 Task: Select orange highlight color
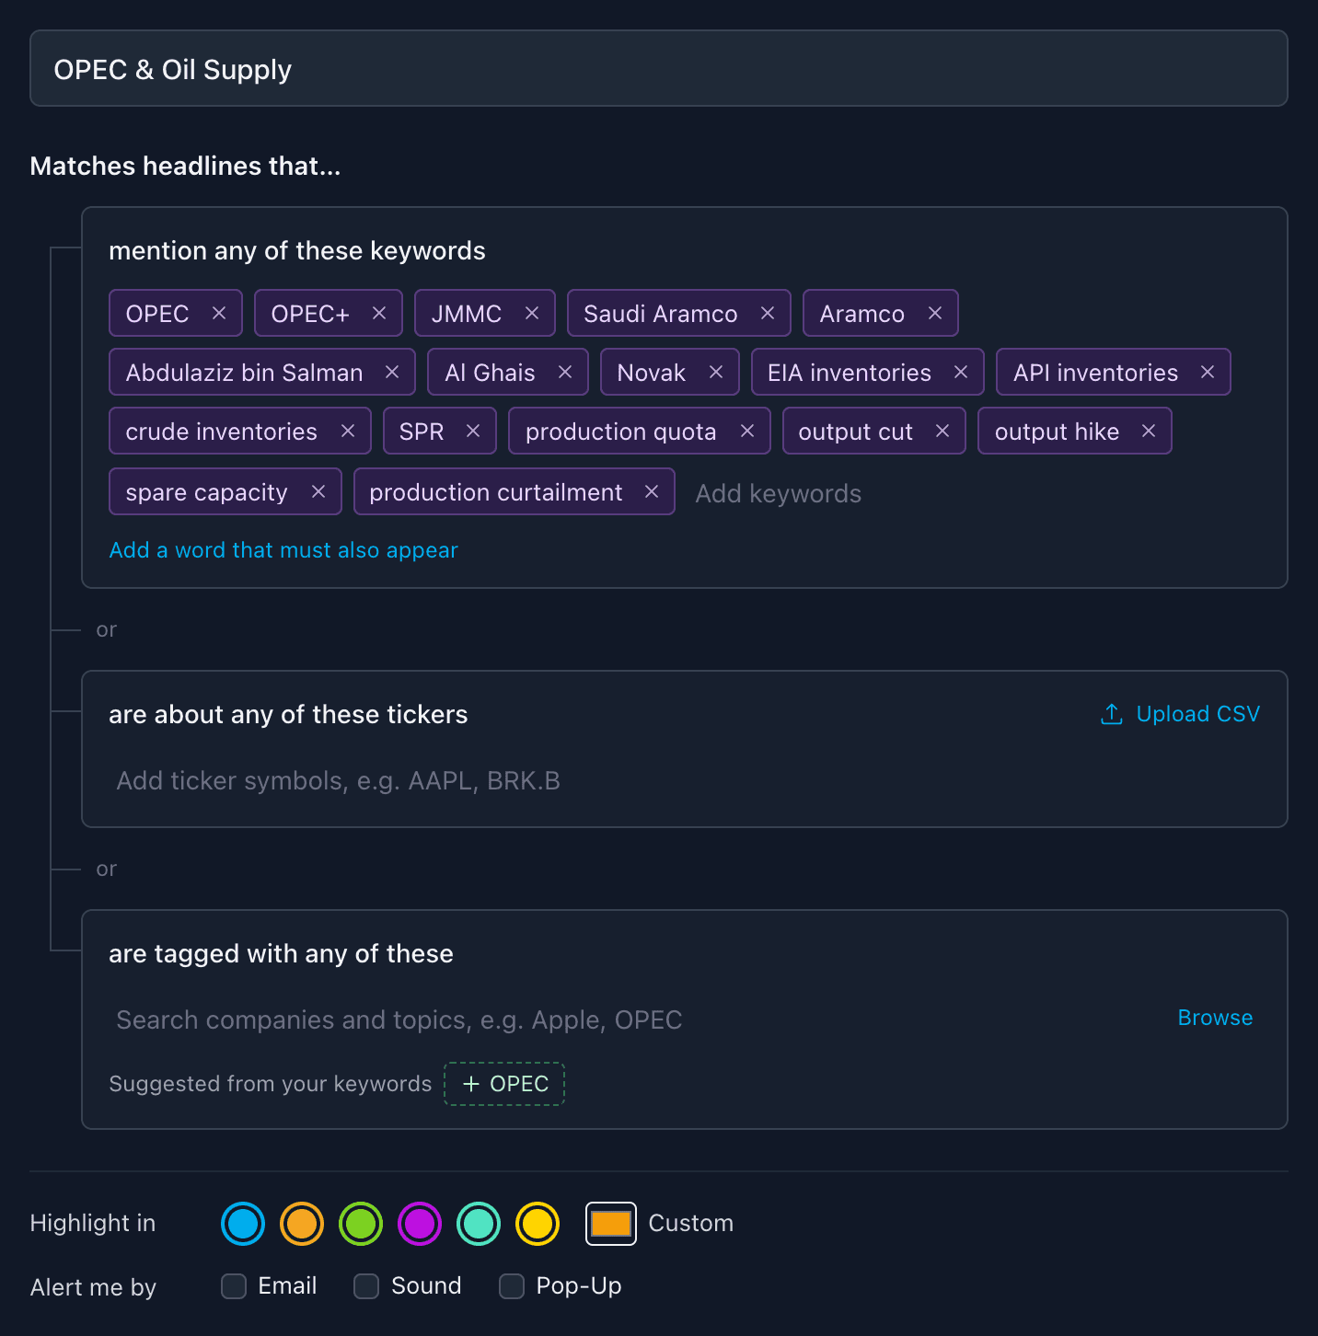(x=302, y=1224)
